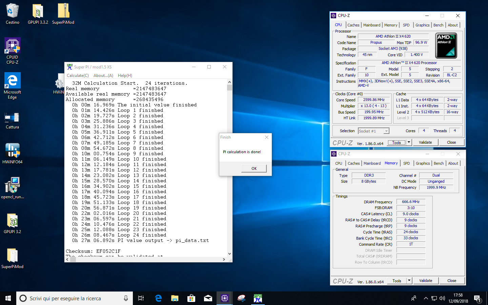
Task: Switch to CPU-Z taskbar button
Action: [225, 298]
